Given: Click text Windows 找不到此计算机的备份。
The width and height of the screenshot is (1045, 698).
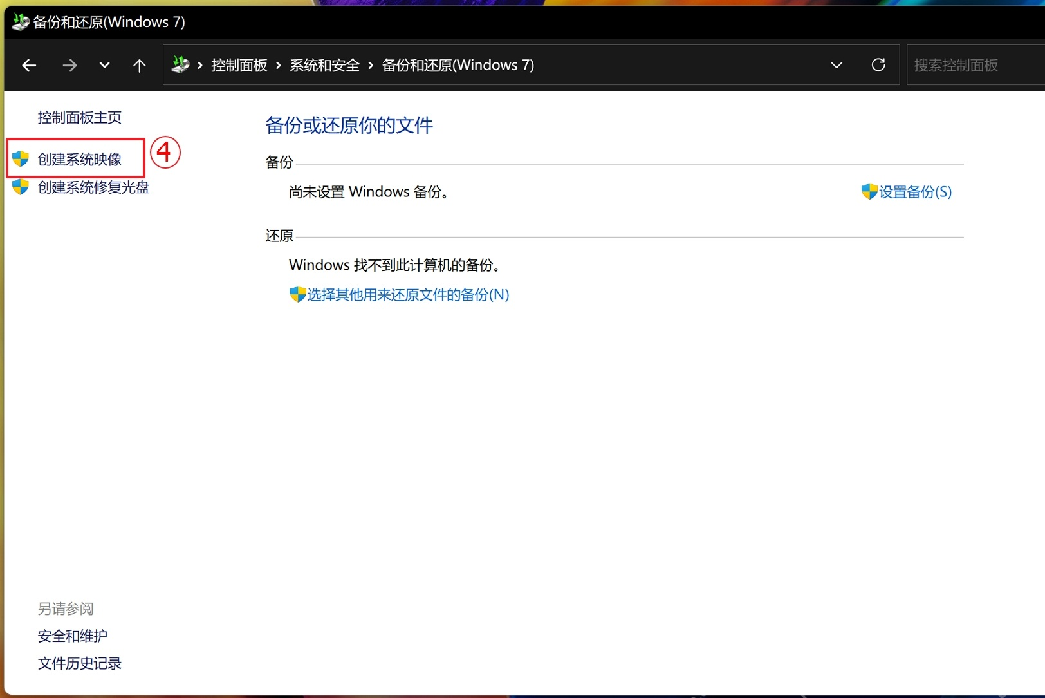Looking at the screenshot, I should (395, 265).
